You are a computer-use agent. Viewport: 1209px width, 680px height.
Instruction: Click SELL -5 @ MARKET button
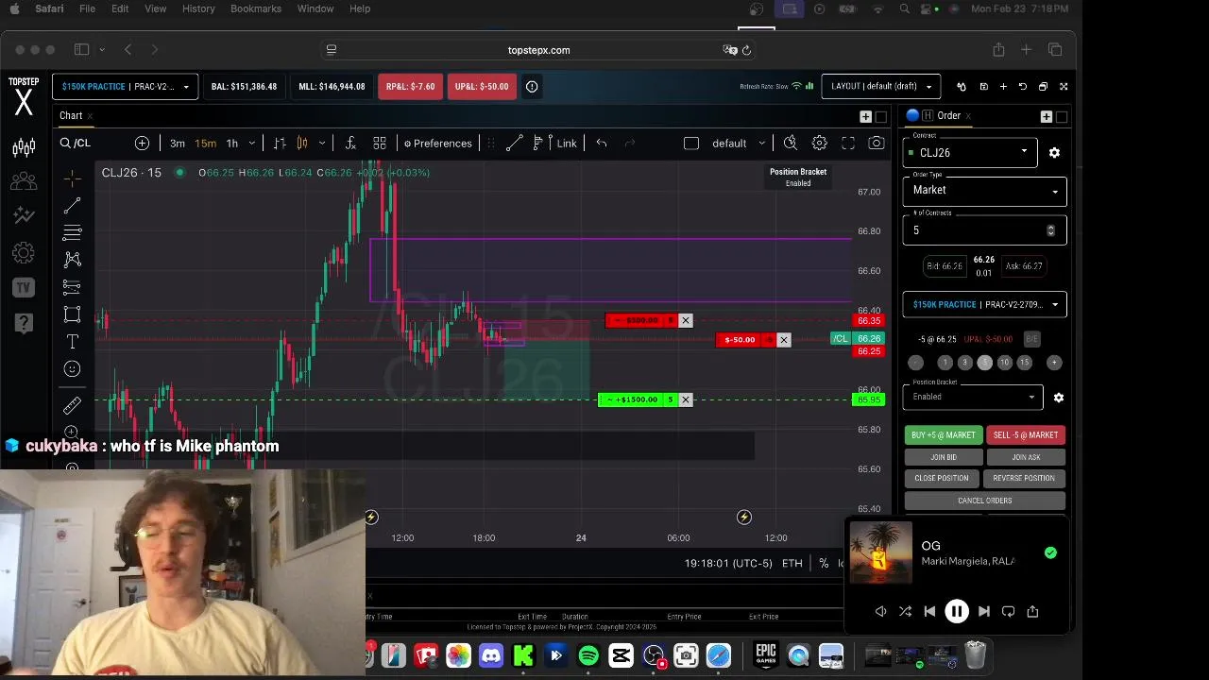(x=1026, y=435)
